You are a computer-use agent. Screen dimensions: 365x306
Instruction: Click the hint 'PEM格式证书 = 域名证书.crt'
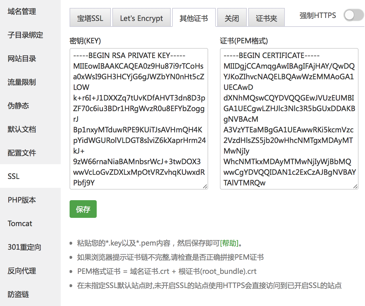(x=167, y=272)
